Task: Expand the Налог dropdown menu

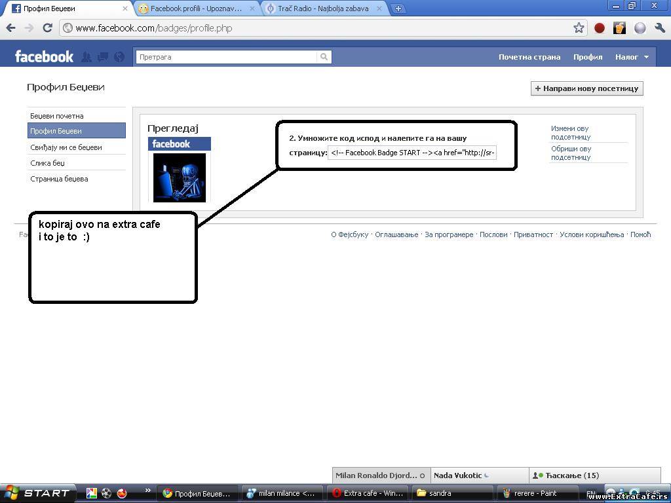Action: pos(632,57)
